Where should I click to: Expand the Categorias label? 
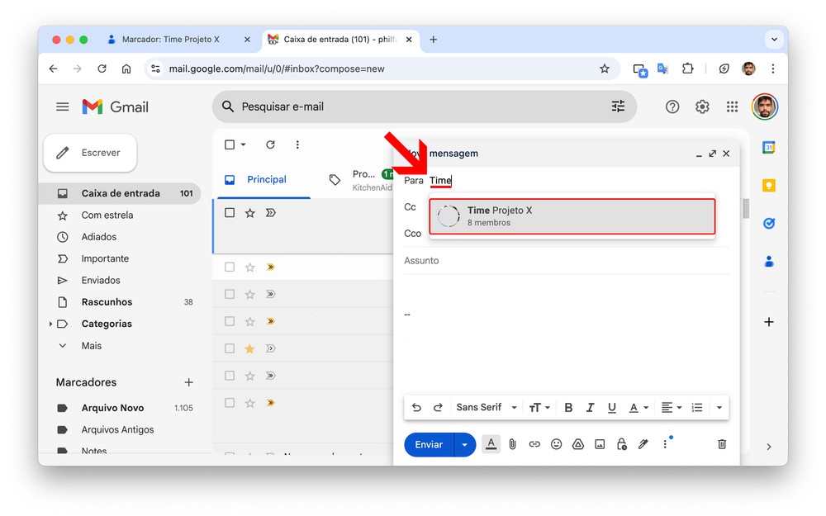click(50, 324)
